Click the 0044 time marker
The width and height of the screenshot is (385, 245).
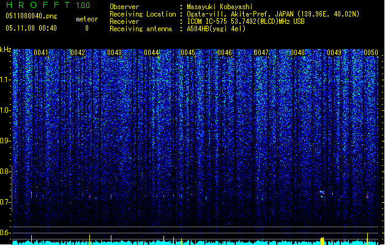(x=151, y=53)
